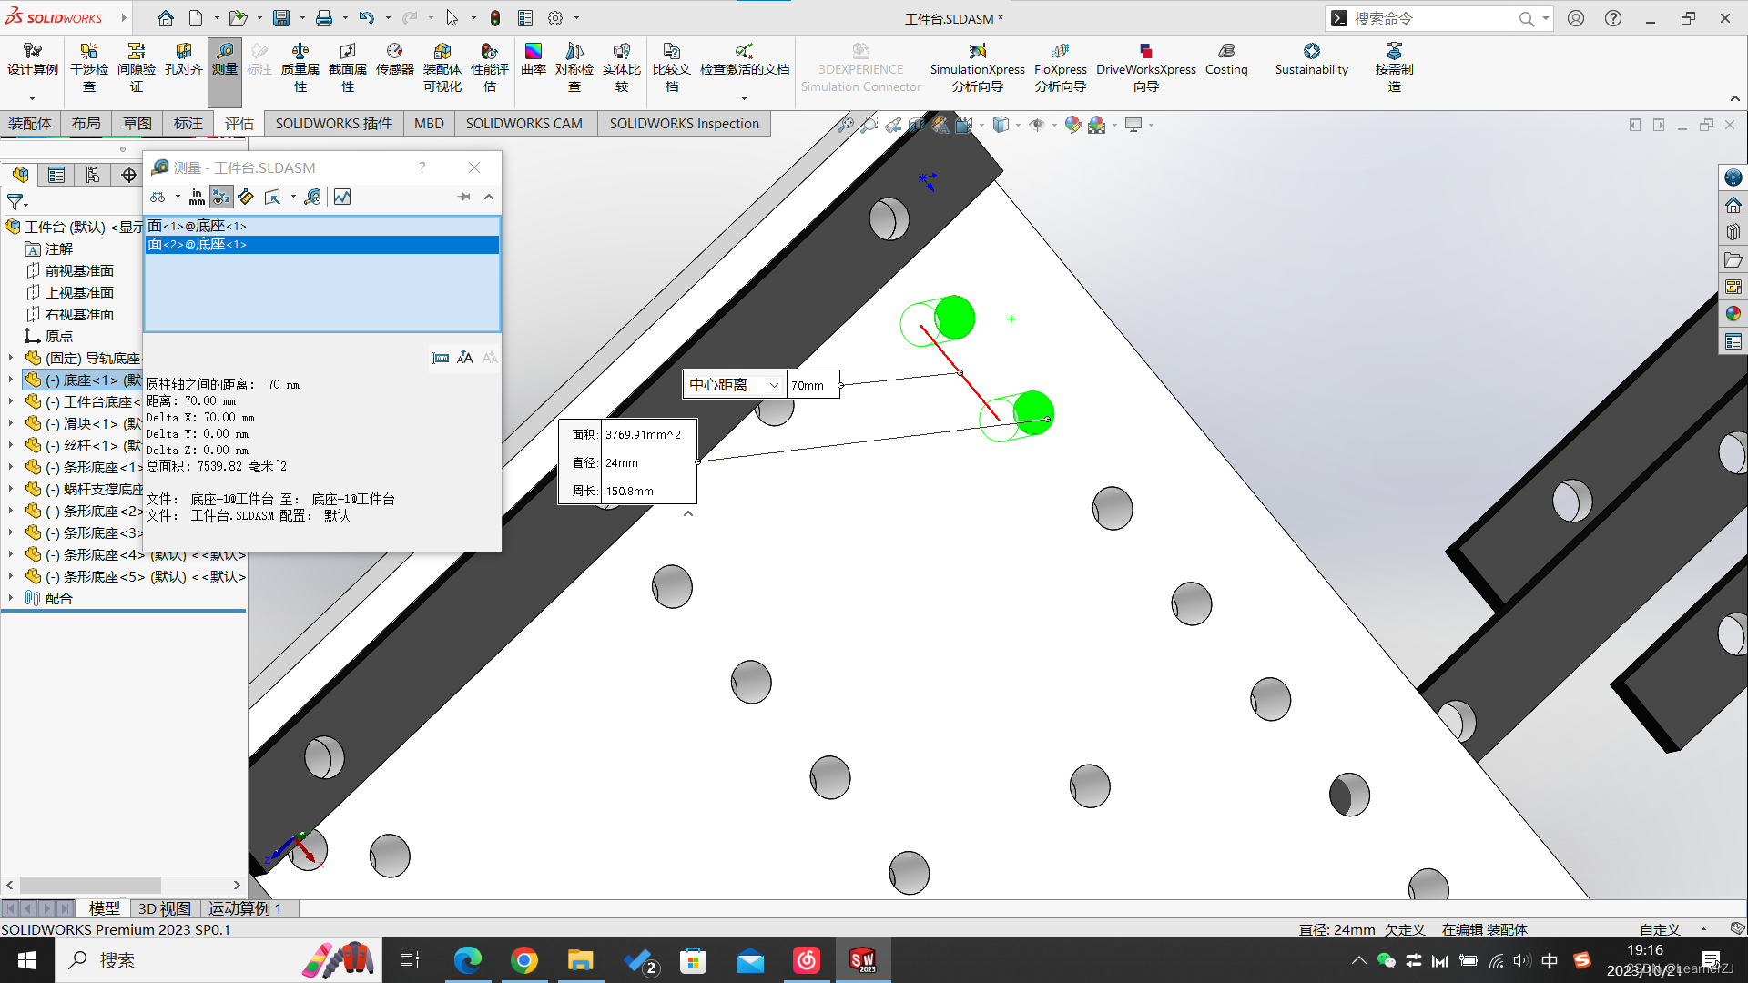Screen dimensions: 1748x983
Task: Switch to the 草图 tab
Action: pyautogui.click(x=137, y=123)
